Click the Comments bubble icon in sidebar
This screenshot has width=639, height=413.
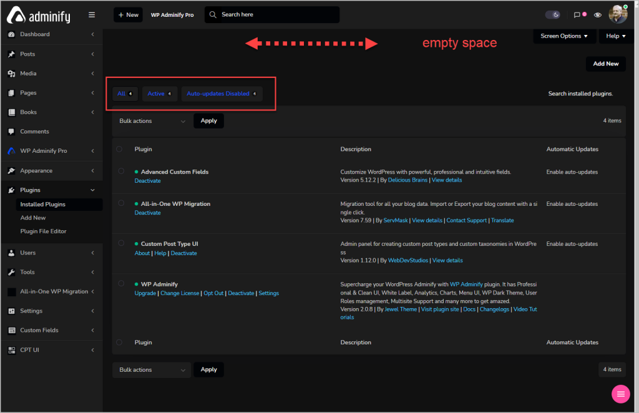click(x=11, y=132)
